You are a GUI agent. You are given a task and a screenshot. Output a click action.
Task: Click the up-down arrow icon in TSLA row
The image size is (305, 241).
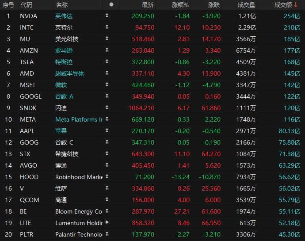point(107,61)
